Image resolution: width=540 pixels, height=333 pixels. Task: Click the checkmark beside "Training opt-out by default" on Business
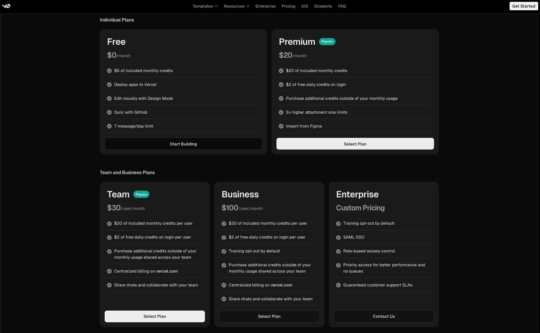coord(224,251)
